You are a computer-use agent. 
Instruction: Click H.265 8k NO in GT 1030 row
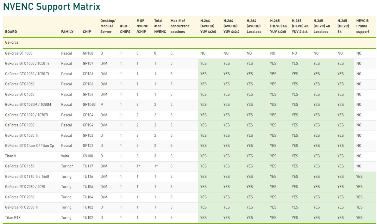click(x=340, y=53)
